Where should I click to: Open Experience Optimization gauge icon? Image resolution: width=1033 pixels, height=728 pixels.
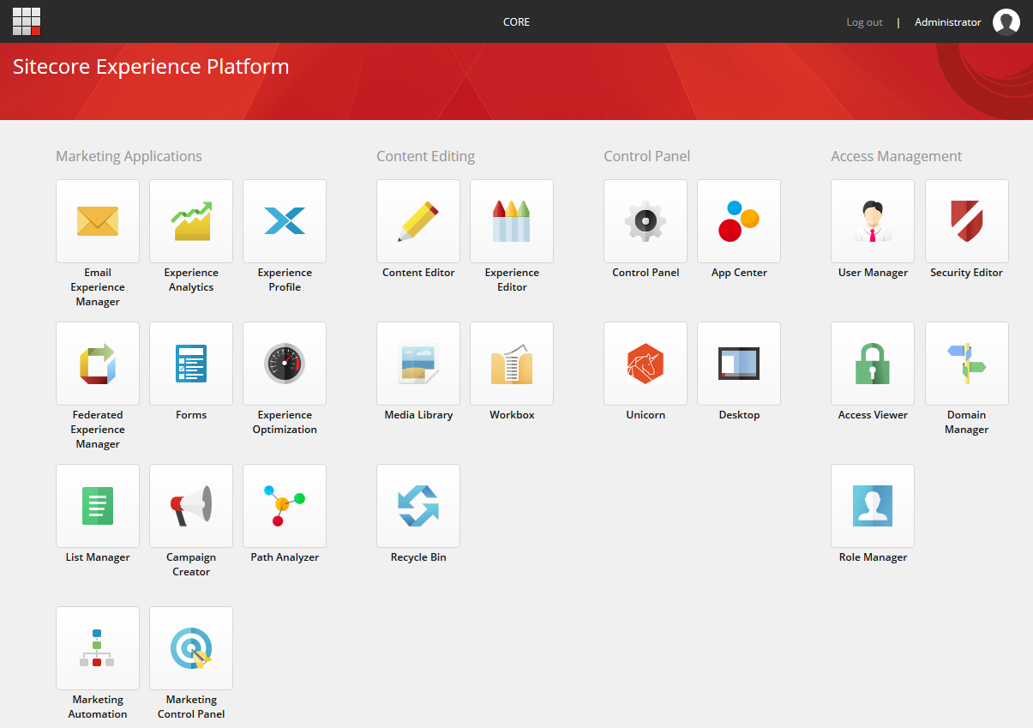pyautogui.click(x=285, y=364)
